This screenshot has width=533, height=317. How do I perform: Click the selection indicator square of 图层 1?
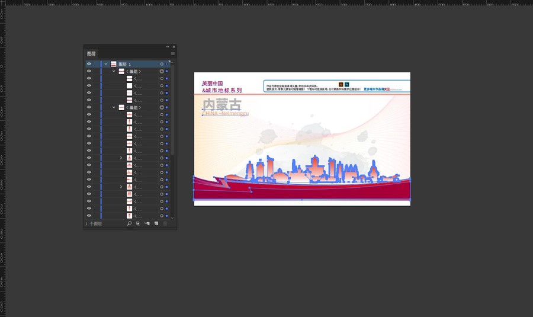166,64
